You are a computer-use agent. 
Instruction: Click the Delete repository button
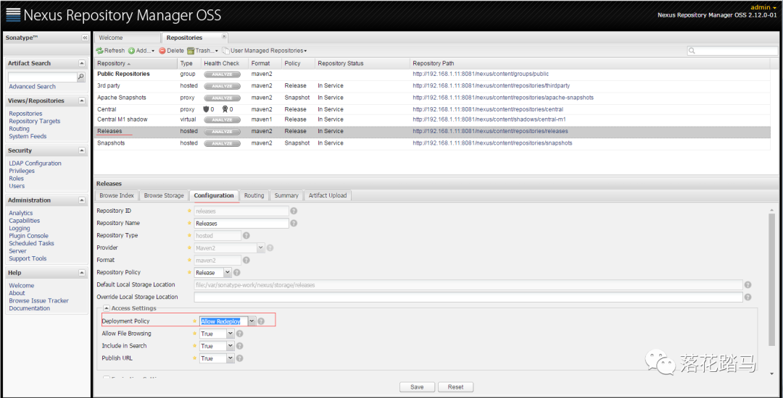tap(171, 51)
